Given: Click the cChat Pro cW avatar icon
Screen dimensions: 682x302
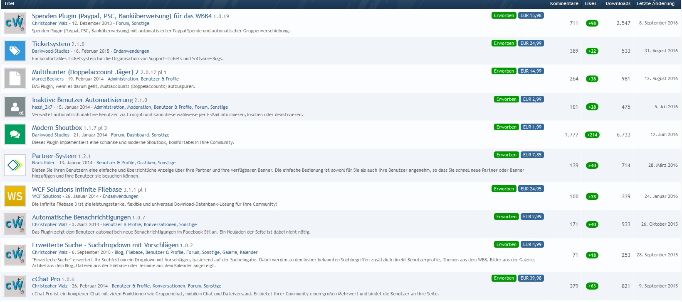Looking at the screenshot, I should click(x=15, y=286).
